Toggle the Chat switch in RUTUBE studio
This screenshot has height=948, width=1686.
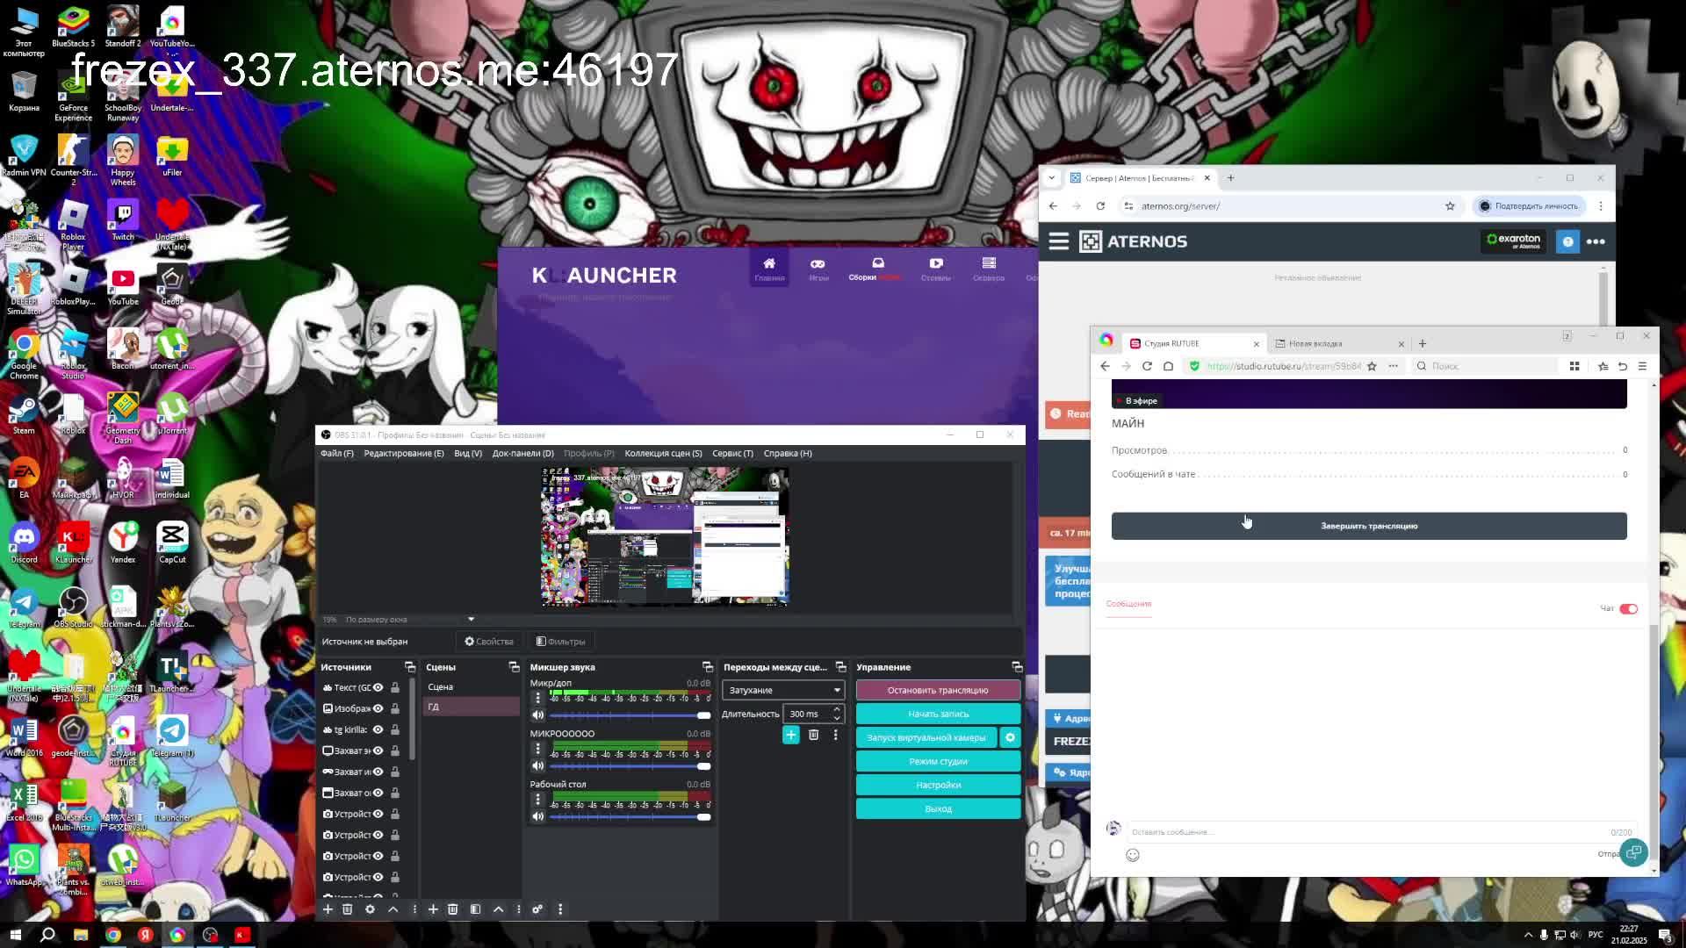click(x=1628, y=608)
